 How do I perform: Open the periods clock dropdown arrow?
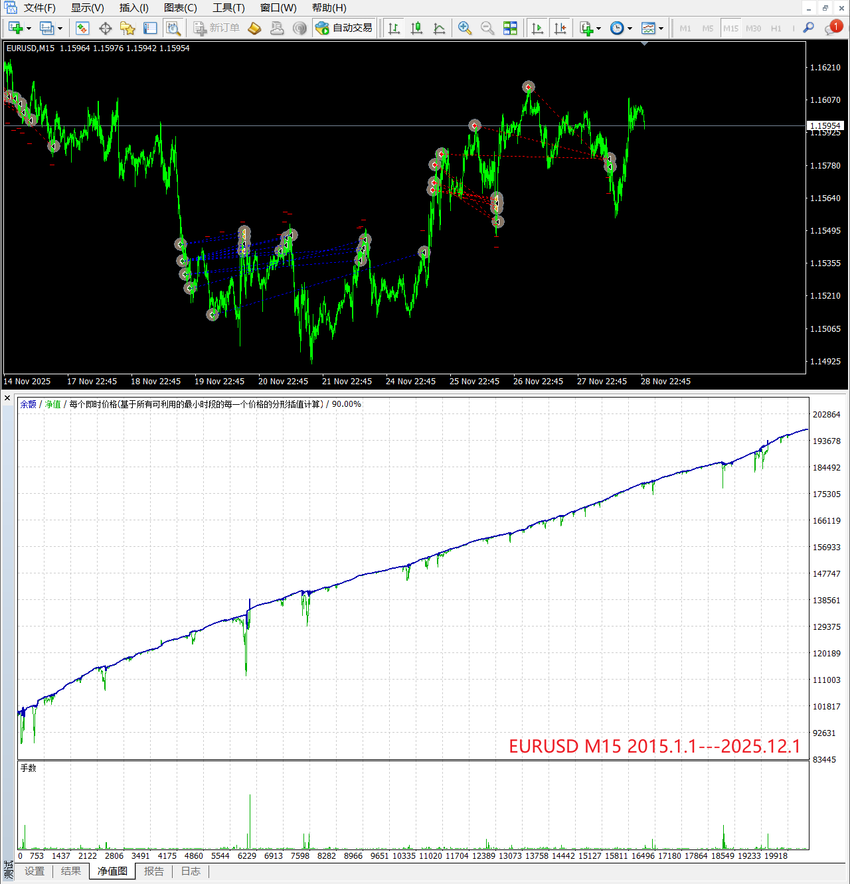pos(630,29)
